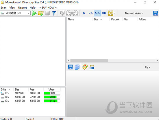Copy chart using the copy pages icon
Image resolution: width=159 pixels, height=120 pixels.
pyautogui.click(x=77, y=67)
